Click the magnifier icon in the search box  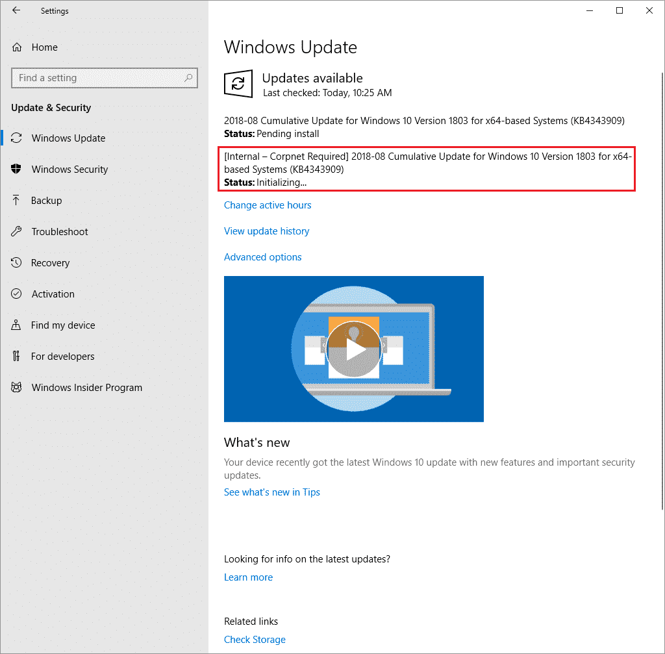[188, 78]
